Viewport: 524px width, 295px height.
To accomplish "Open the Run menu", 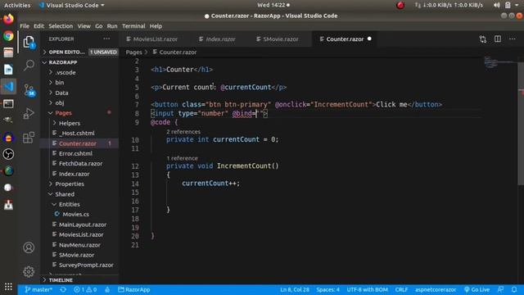I will [x=112, y=26].
